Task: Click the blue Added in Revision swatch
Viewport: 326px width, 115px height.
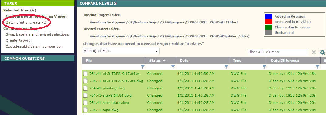Action: point(268,16)
